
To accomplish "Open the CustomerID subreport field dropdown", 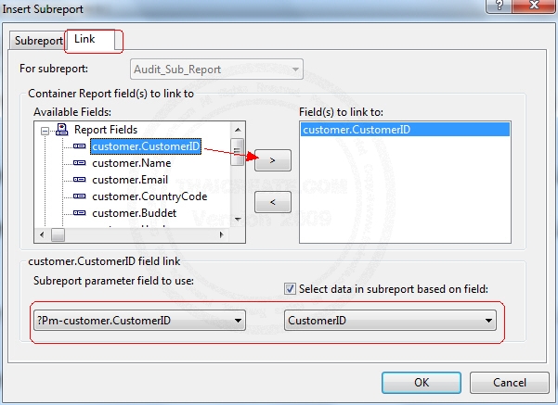I will pyautogui.click(x=390, y=321).
